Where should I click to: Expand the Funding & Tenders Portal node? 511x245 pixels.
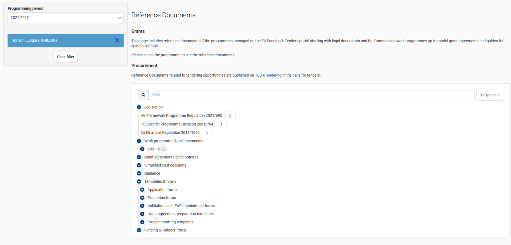click(139, 230)
